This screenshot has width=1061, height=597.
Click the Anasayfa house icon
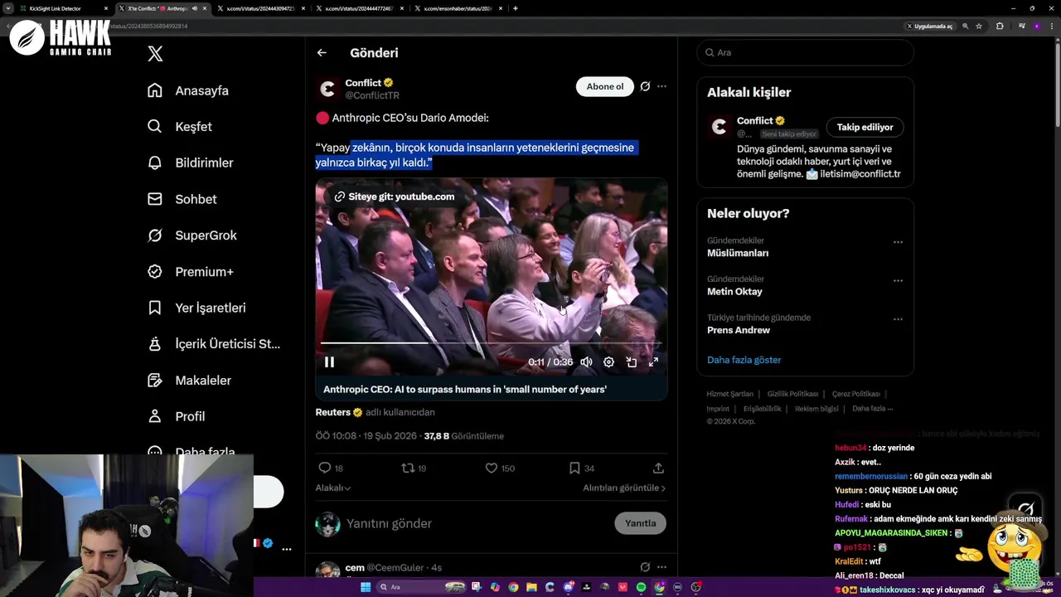[x=155, y=90]
